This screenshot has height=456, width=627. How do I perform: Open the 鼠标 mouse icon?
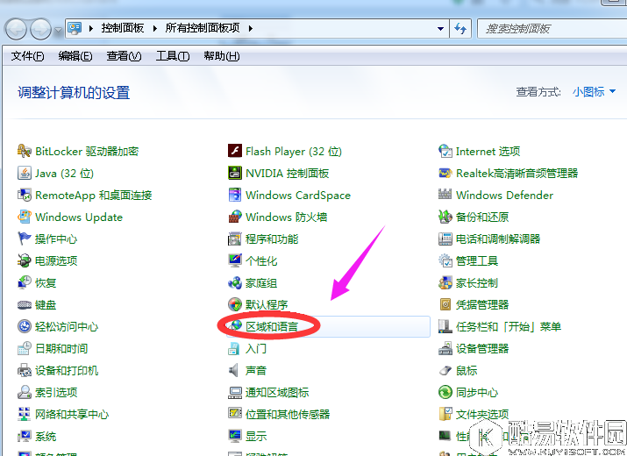[445, 371]
